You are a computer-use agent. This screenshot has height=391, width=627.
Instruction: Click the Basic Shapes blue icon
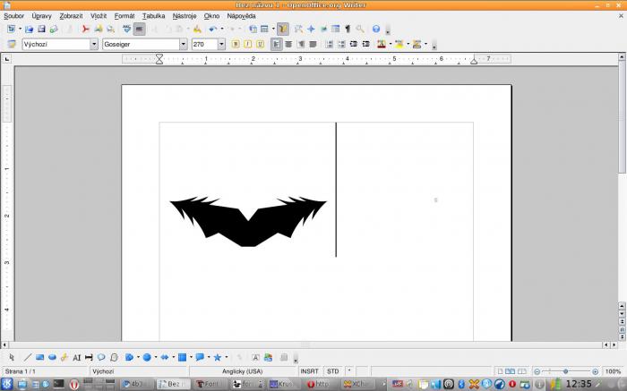tap(129, 358)
